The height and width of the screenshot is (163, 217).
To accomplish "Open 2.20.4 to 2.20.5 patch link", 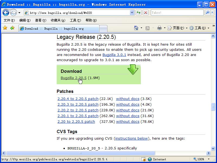I will pos(78,99).
